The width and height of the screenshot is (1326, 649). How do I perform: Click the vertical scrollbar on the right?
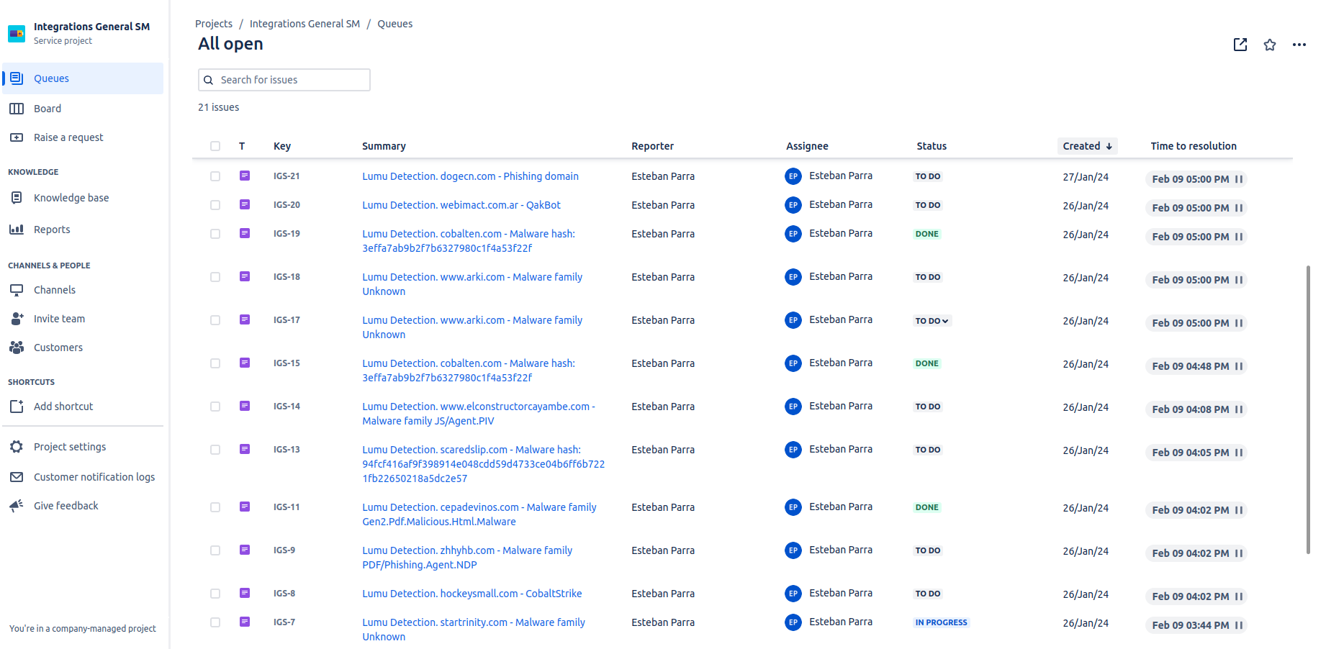click(1308, 409)
